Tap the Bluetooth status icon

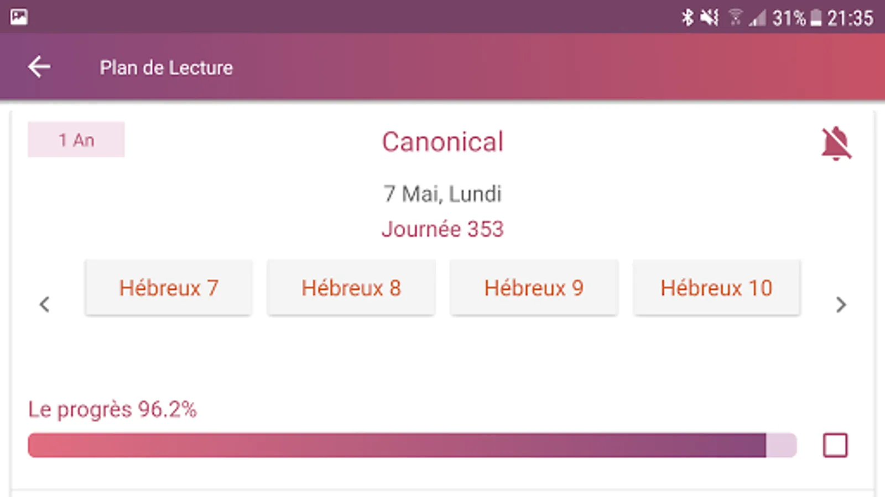pos(687,18)
